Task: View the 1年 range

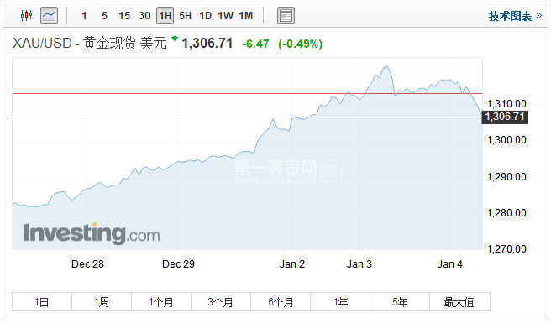Action: [340, 301]
